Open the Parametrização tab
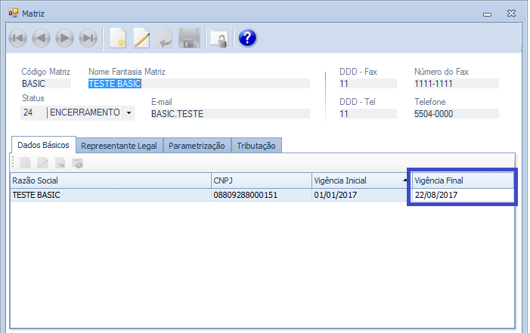This screenshot has height=333, width=530. [x=197, y=146]
